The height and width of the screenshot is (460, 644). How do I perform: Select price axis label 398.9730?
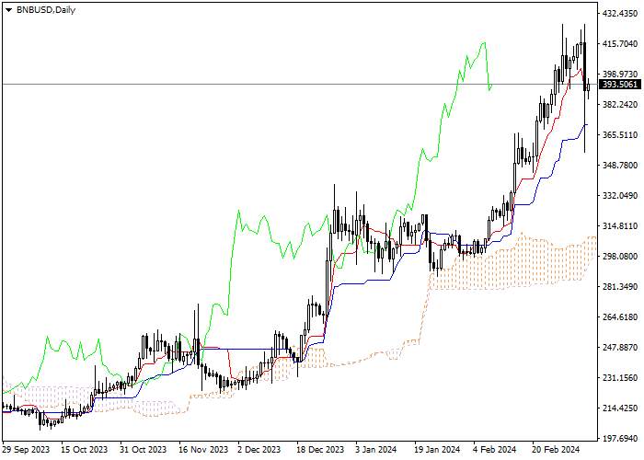pos(621,75)
